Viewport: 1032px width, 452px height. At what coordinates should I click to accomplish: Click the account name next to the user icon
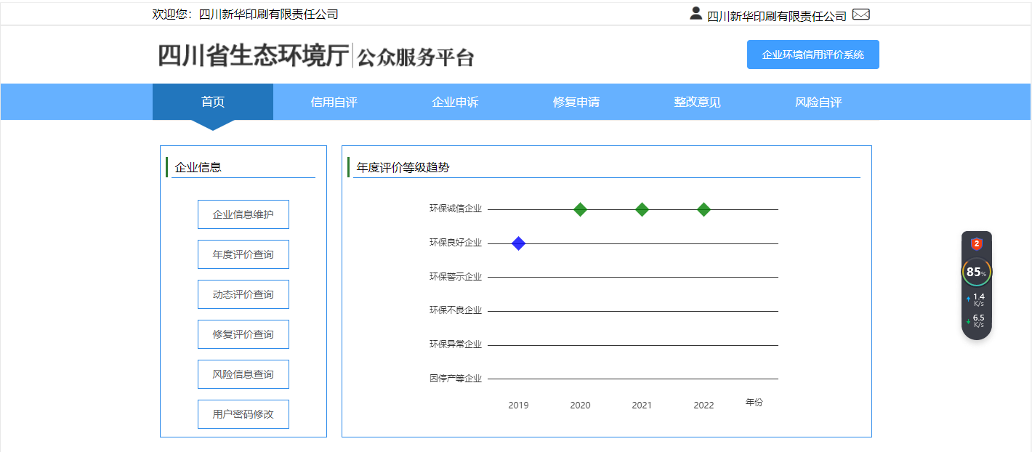point(777,15)
